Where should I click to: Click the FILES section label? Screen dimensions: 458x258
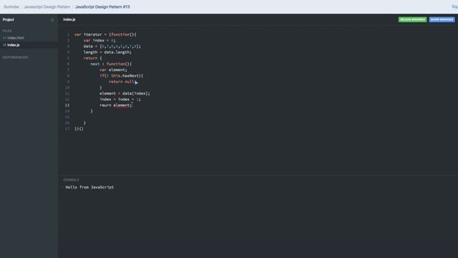coord(7,31)
